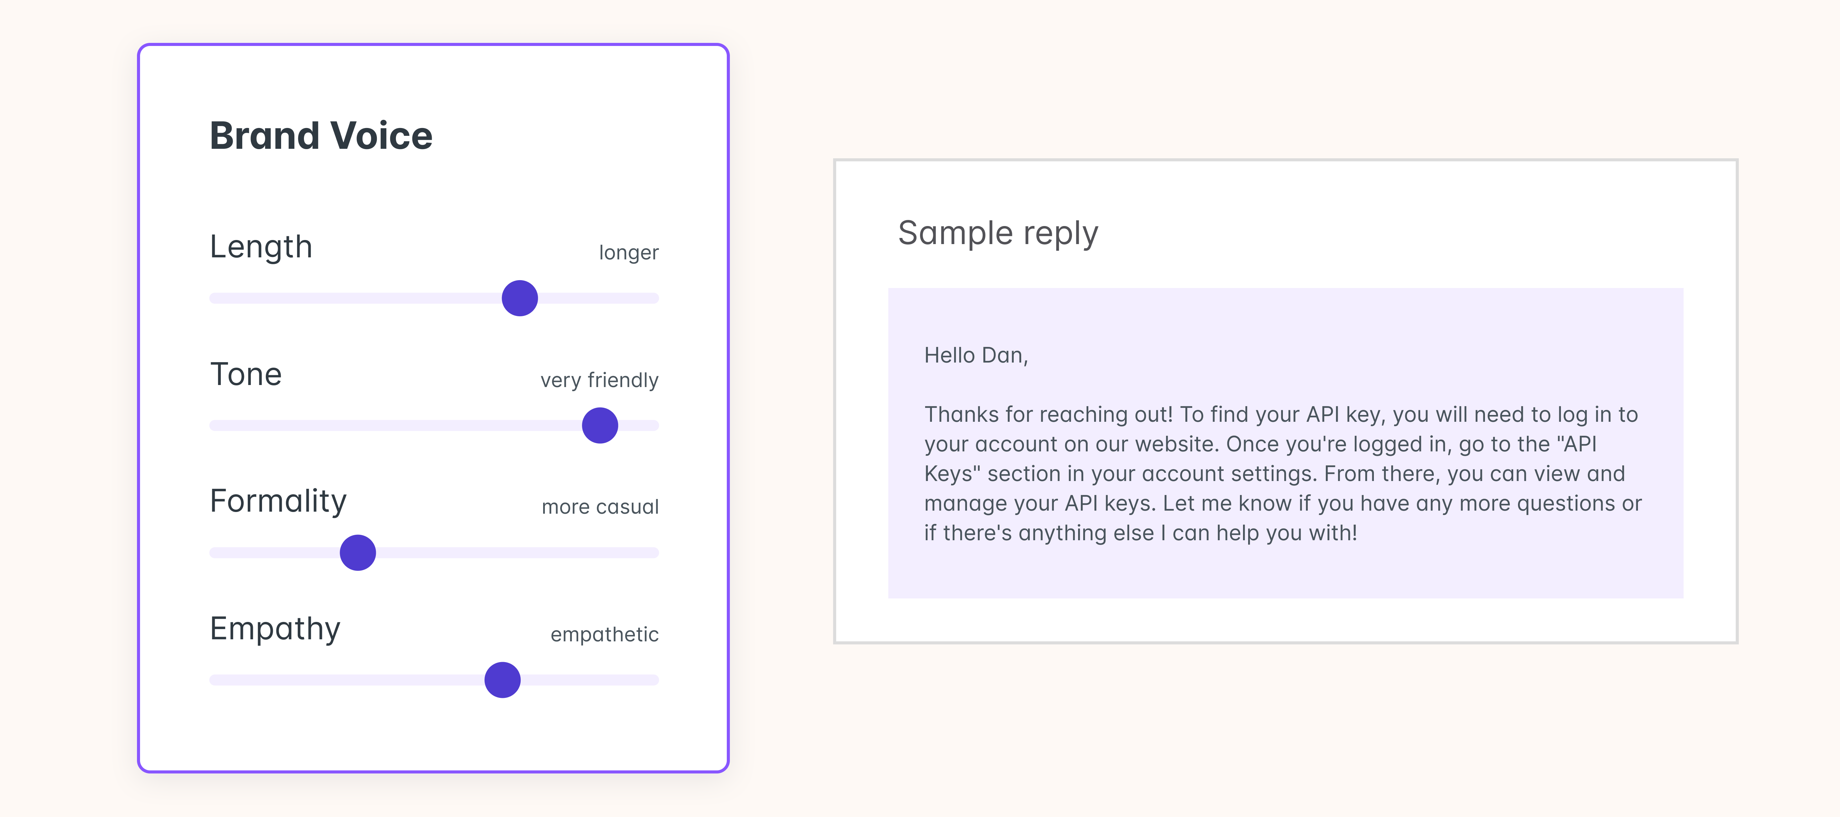The image size is (1840, 817).
Task: Click the Length slider handle
Action: [x=519, y=298]
